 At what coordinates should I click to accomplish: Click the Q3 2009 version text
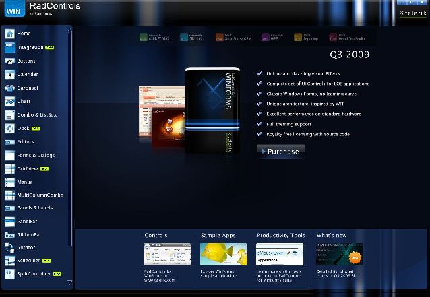click(x=349, y=55)
